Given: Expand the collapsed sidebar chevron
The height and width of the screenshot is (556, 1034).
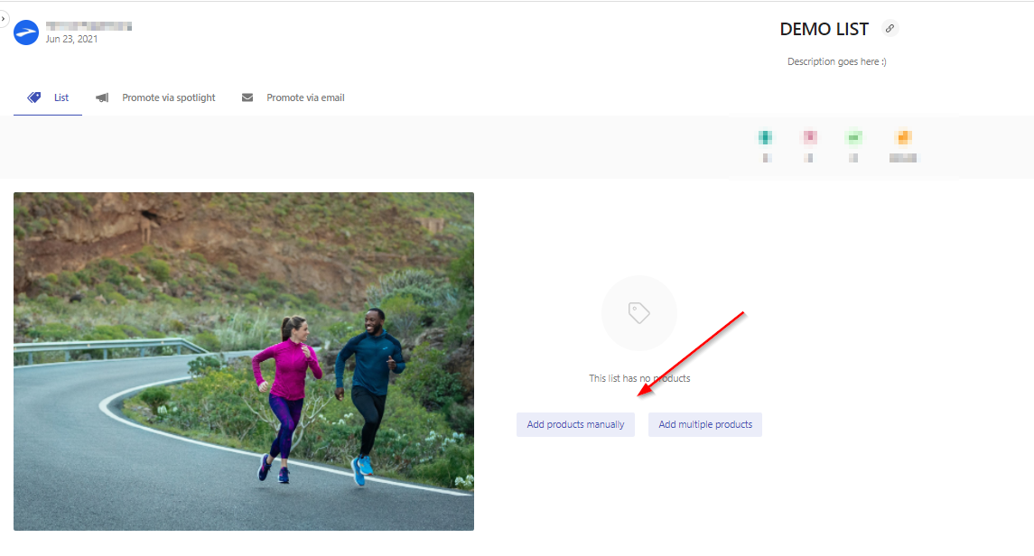Looking at the screenshot, I should click(x=4, y=18).
